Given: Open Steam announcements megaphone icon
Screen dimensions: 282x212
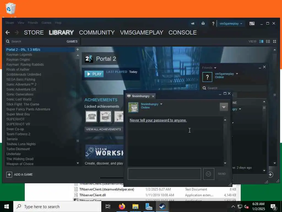Looking at the screenshot, I should (x=192, y=23).
